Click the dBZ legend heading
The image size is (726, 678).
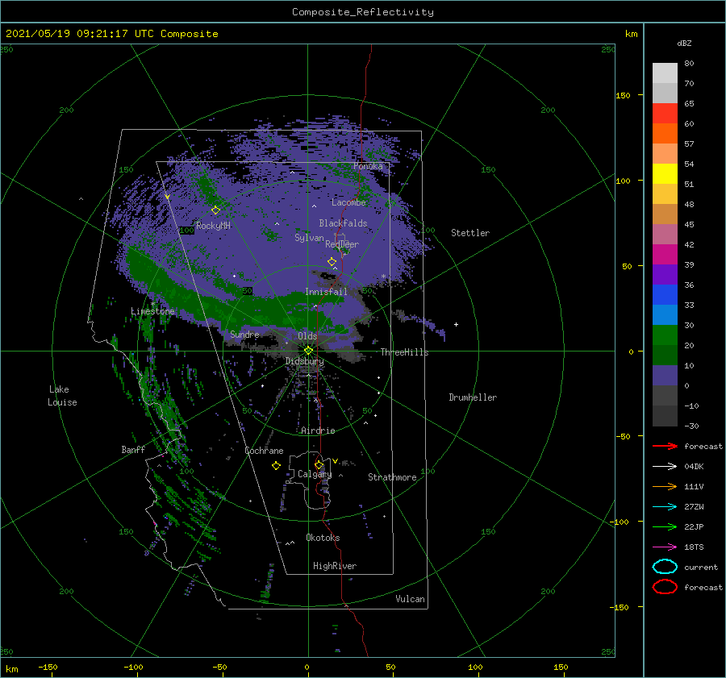(684, 43)
